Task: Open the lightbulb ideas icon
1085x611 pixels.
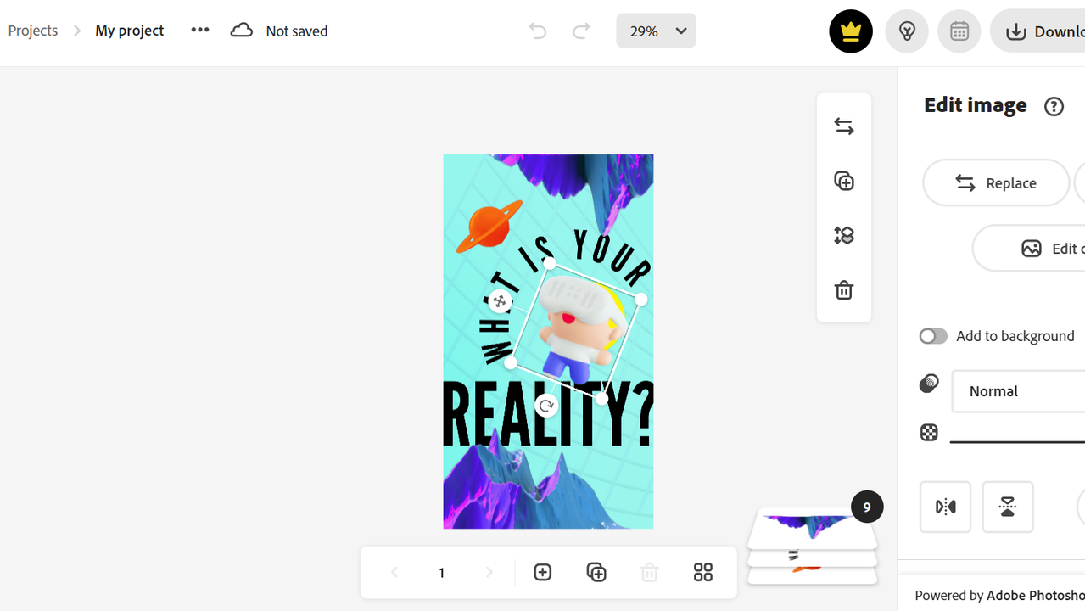Action: point(907,31)
